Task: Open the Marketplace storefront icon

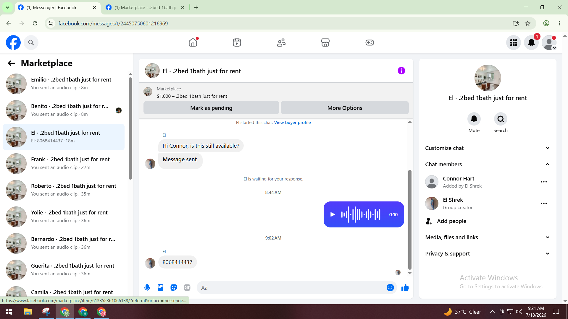Action: pyautogui.click(x=325, y=43)
